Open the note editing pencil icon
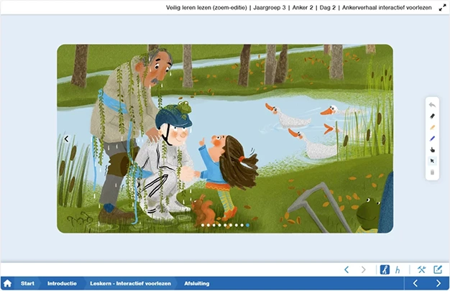450x291 pixels. click(438, 269)
